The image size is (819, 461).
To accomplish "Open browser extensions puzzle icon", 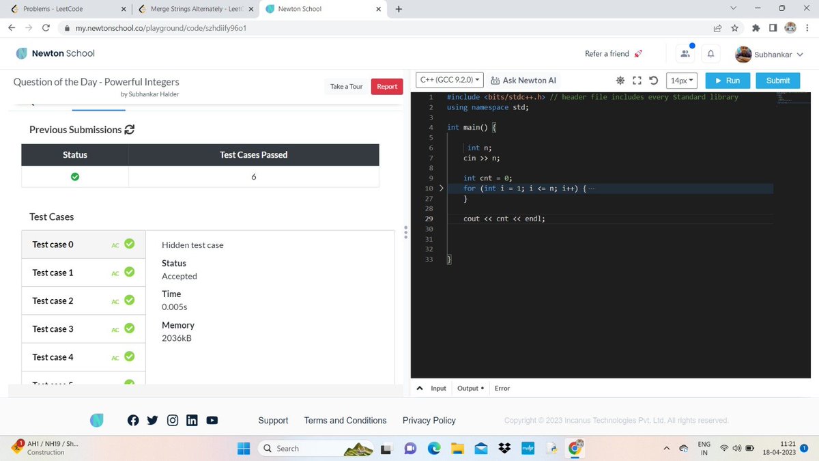I will tap(756, 28).
